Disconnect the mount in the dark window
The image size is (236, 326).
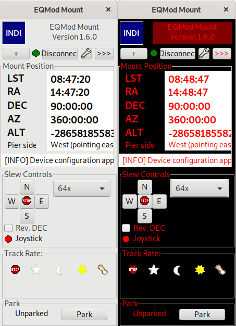coord(177,54)
